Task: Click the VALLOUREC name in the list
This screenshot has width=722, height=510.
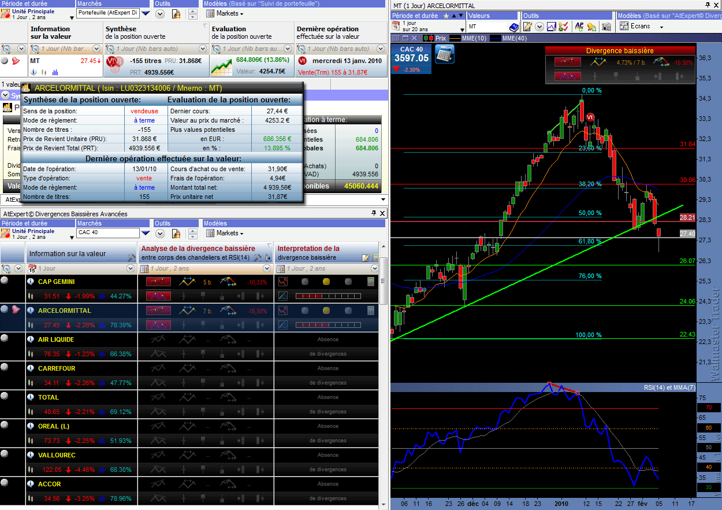Action: [x=57, y=455]
